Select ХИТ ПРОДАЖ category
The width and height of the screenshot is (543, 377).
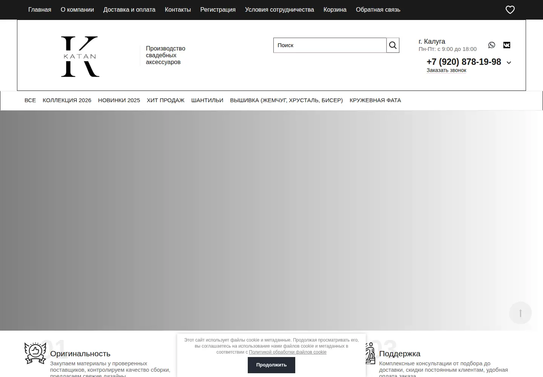pos(166,100)
